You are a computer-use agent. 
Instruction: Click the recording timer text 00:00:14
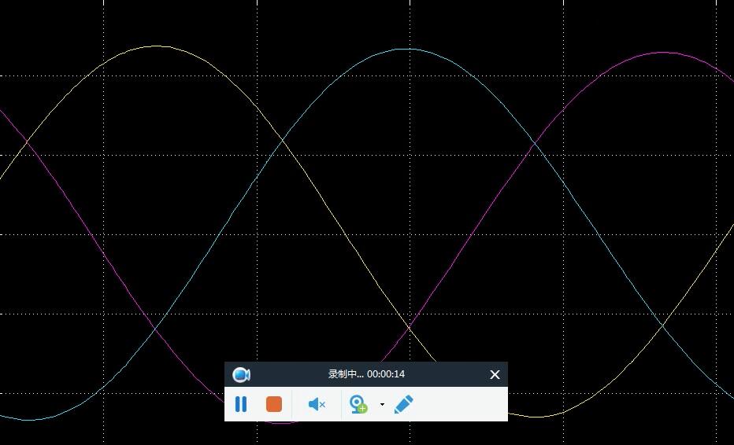386,374
